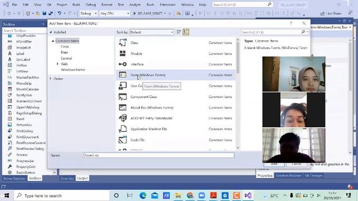Open the Any CPU platform dropdown
358x201 pixels.
(115, 13)
